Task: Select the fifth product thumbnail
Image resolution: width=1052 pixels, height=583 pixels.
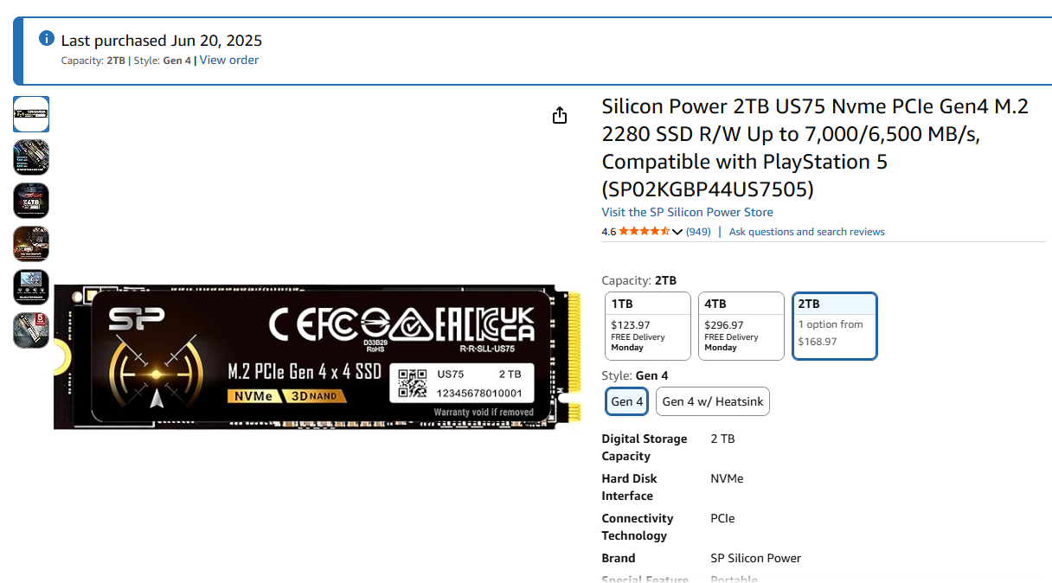Action: (x=31, y=287)
